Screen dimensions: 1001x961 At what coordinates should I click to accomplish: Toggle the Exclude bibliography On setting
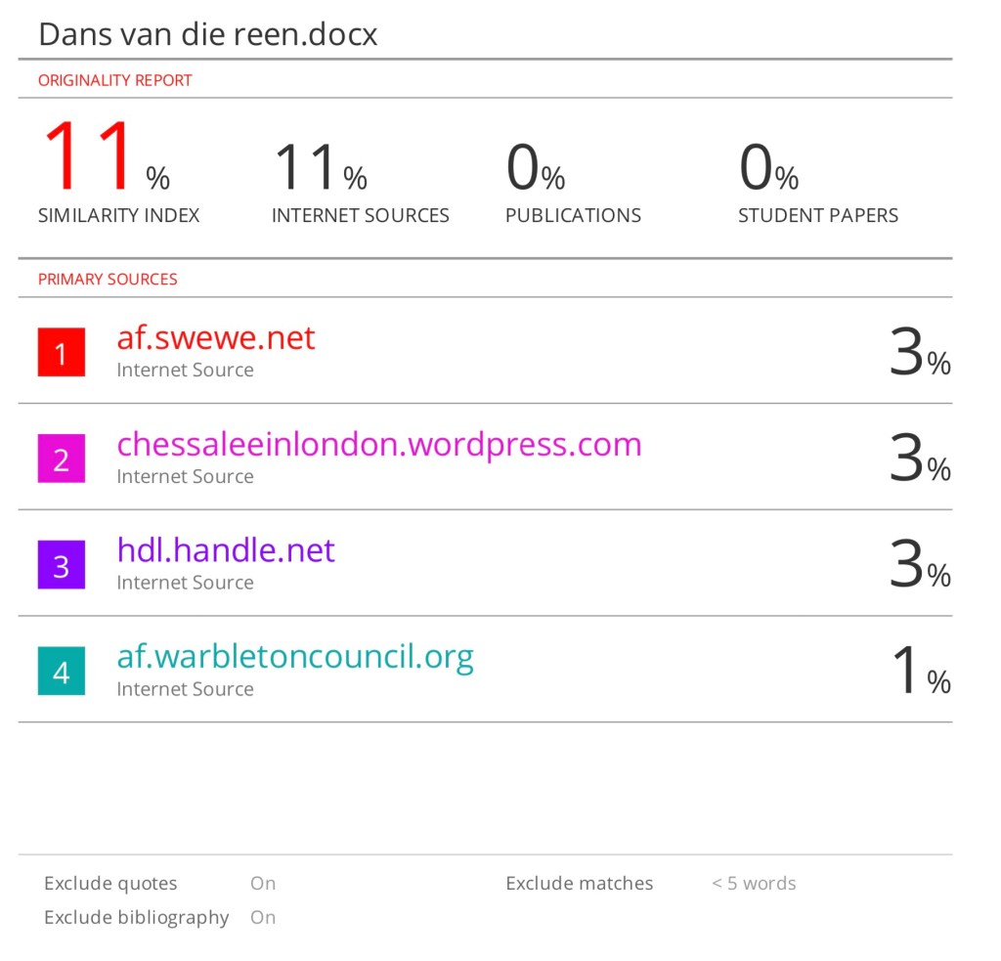tap(263, 918)
